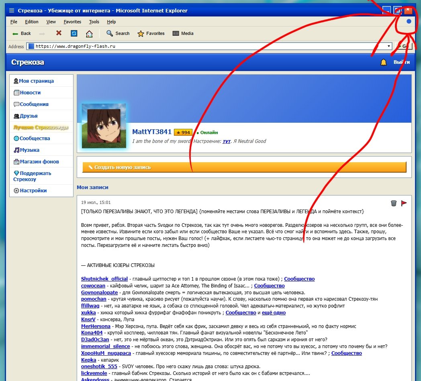Open the Shutnichek_official user link
421x381 pixels.
point(104,279)
